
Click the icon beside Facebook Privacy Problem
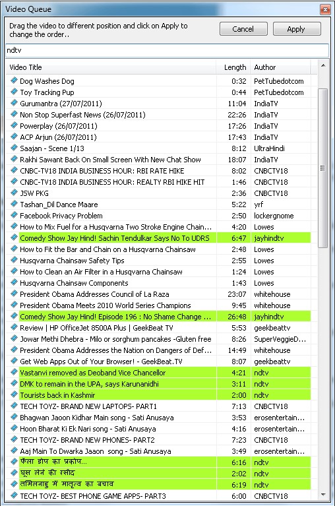(14, 215)
